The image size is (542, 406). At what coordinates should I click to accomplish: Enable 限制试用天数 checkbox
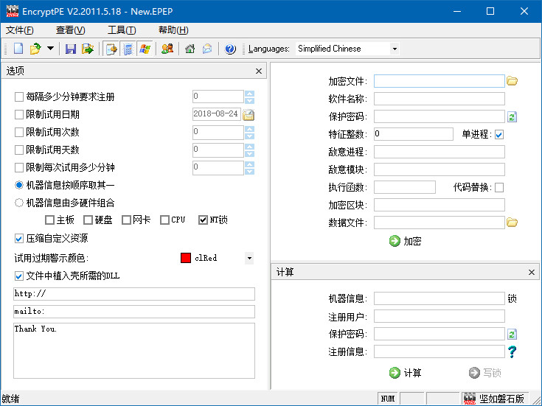(19, 150)
